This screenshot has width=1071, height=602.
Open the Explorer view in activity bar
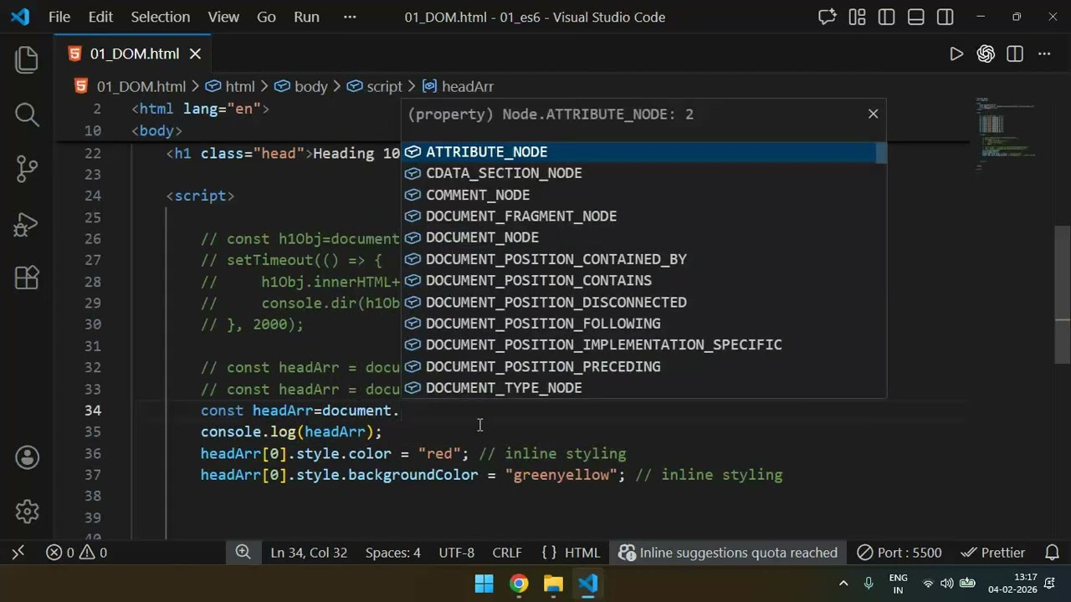tap(27, 59)
